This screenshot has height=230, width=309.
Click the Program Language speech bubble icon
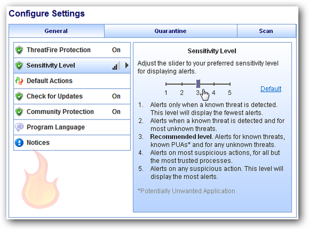pyautogui.click(x=19, y=127)
